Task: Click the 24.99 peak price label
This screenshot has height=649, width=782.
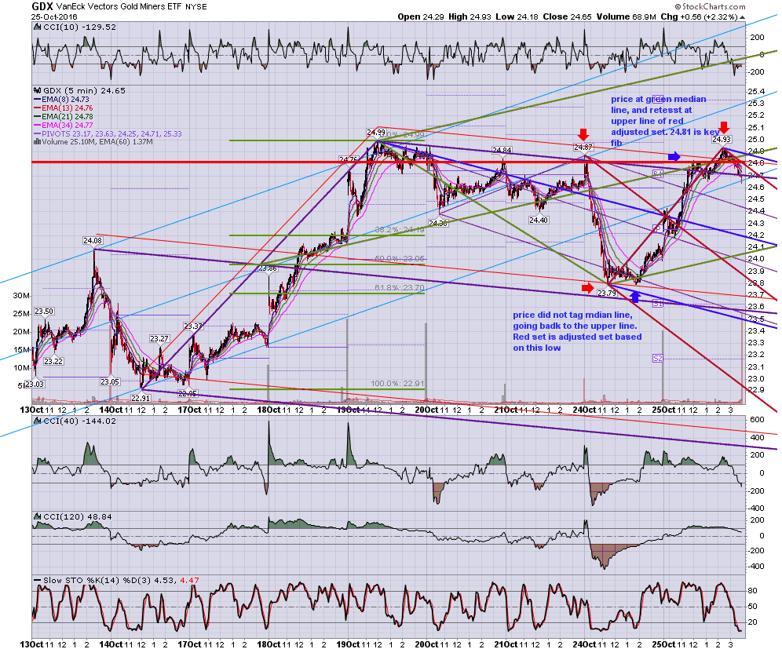Action: coord(376,132)
